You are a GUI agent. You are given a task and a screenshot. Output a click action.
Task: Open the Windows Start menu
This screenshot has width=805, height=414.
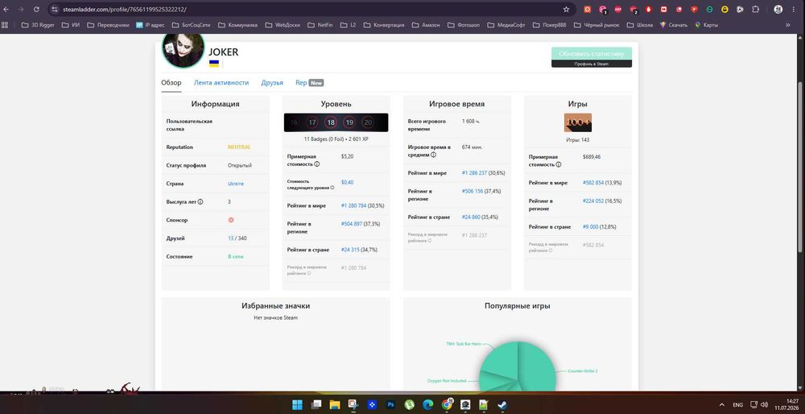pos(297,405)
